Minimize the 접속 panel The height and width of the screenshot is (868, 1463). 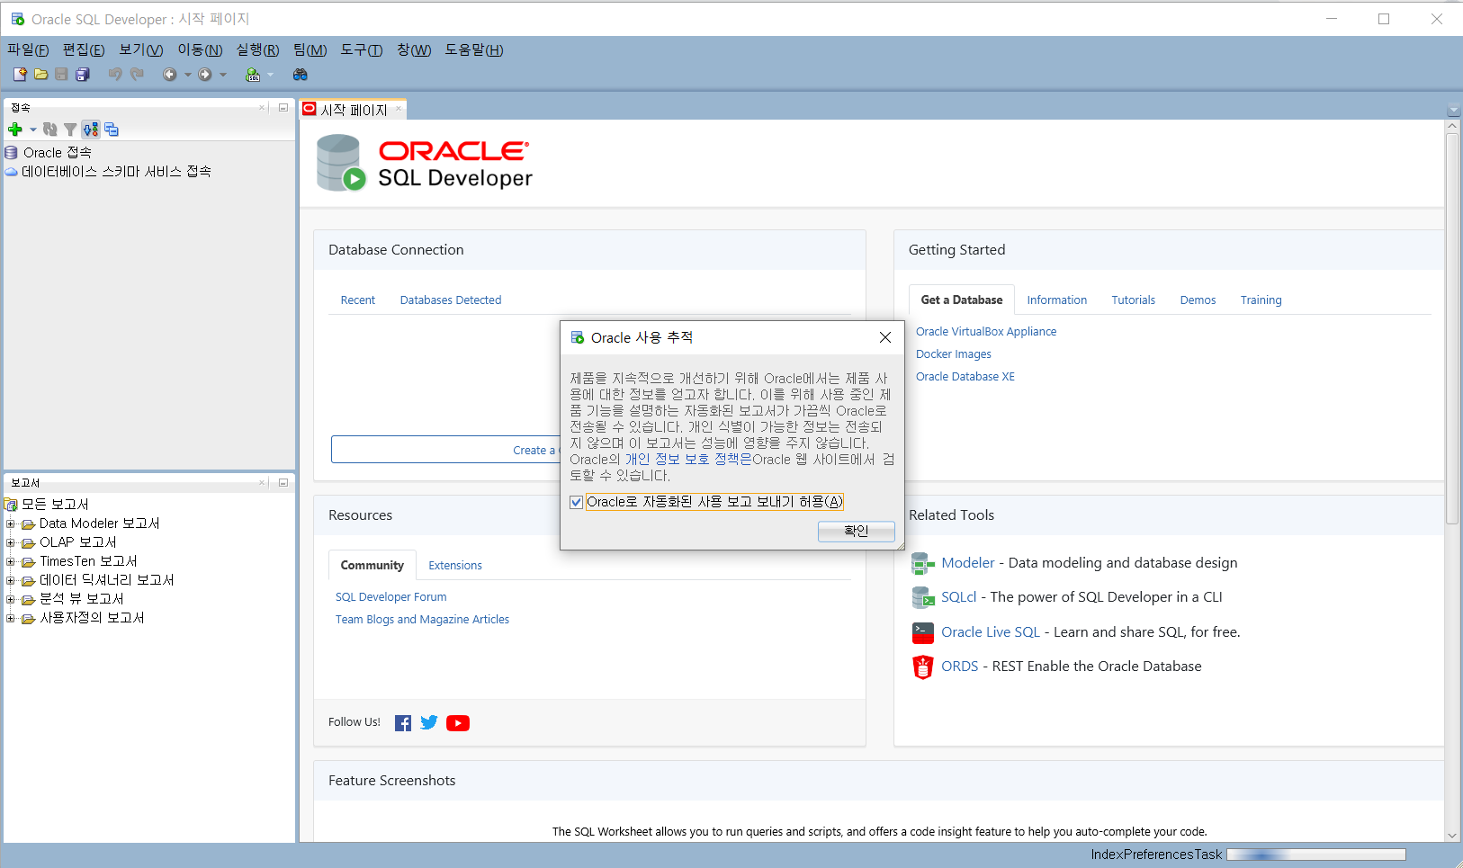click(x=283, y=107)
